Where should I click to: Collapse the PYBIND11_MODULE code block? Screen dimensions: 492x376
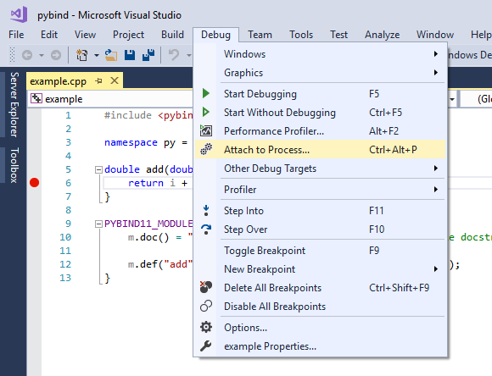98,224
